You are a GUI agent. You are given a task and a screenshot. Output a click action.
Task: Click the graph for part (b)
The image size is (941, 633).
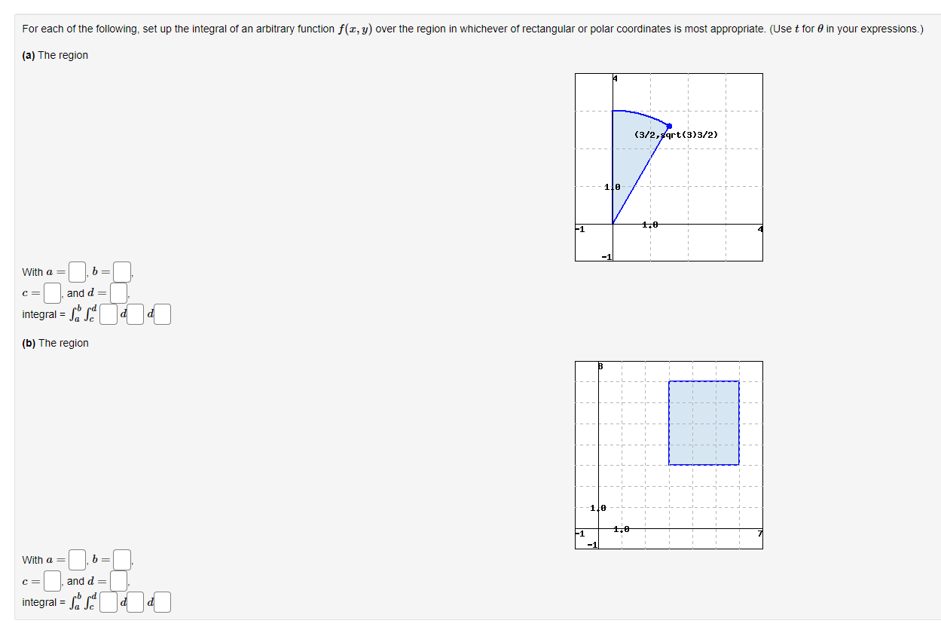(668, 454)
